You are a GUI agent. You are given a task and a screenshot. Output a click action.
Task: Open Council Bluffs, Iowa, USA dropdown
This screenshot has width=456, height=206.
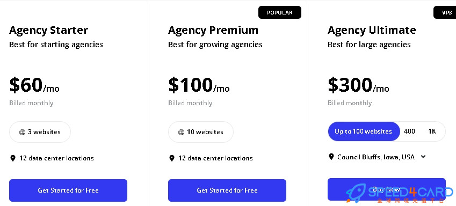(x=377, y=157)
